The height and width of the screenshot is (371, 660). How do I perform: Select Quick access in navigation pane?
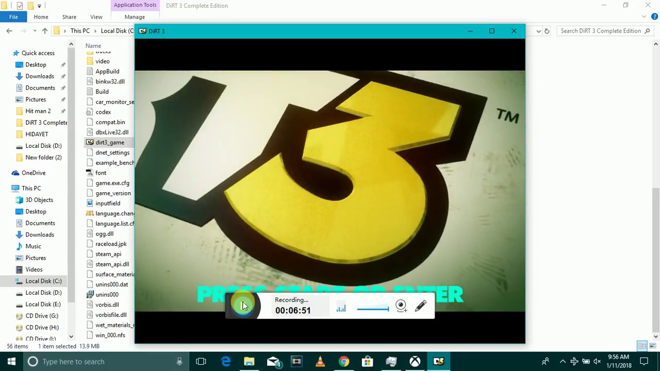[x=38, y=53]
